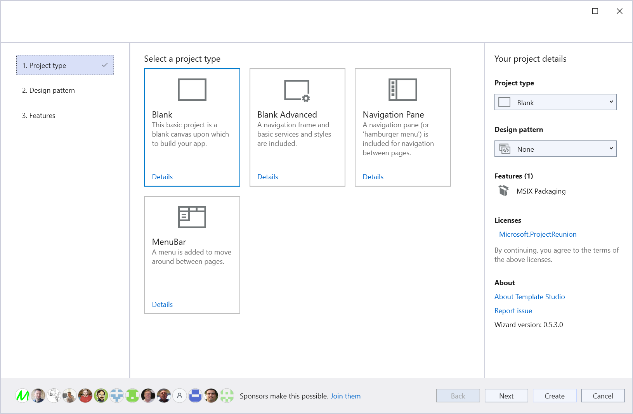Open Details link for Navigation Pane
This screenshot has height=414, width=633.
coord(373,177)
